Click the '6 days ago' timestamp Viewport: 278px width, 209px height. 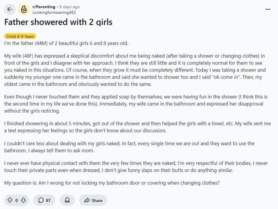coord(69,7)
